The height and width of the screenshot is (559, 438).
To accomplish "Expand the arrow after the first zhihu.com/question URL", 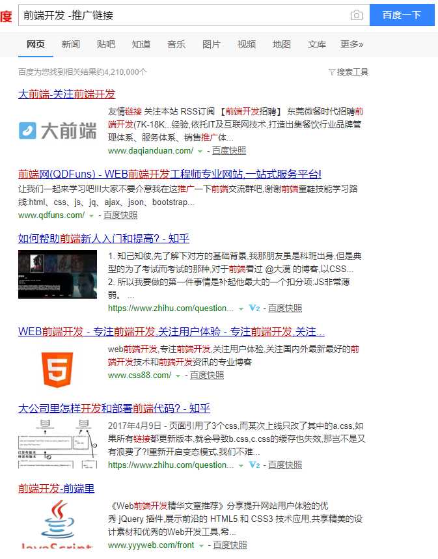I will pos(241,308).
